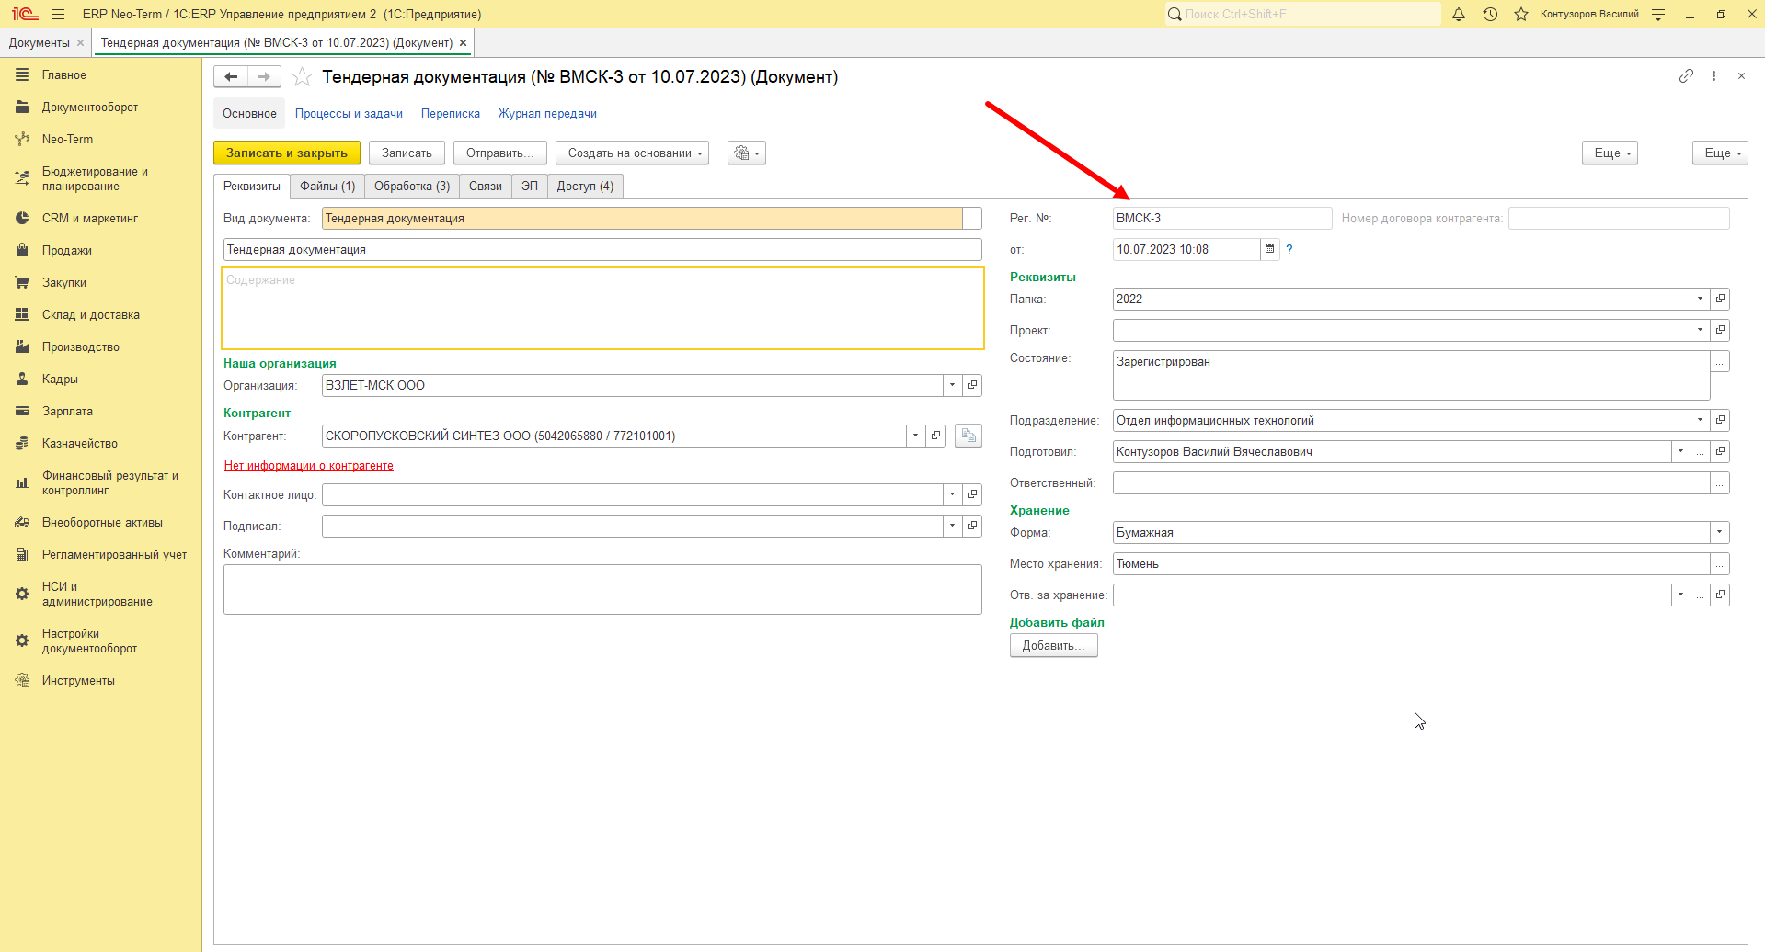The width and height of the screenshot is (1765, 952).
Task: Open the history clock icon
Action: click(x=1490, y=14)
